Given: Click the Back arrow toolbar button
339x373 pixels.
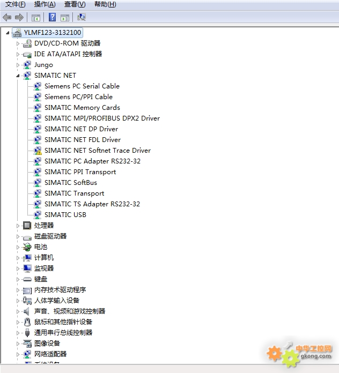Looking at the screenshot, I should tap(7, 17).
